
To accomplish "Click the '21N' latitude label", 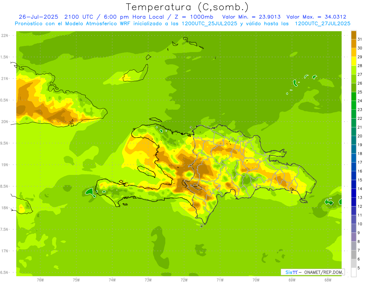I will (5, 79).
